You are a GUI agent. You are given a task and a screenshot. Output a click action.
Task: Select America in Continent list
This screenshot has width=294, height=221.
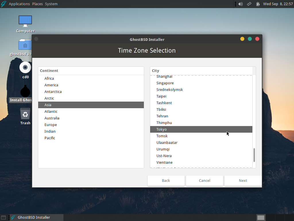(91, 85)
